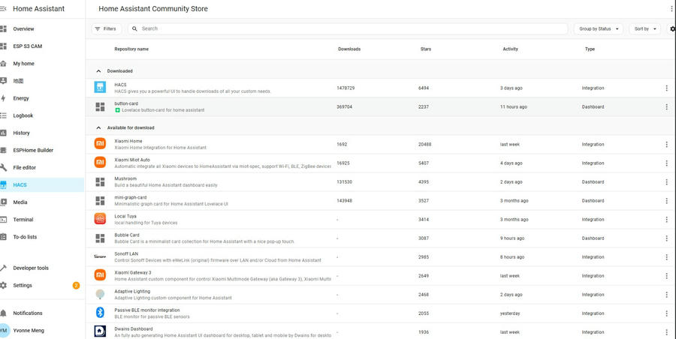Screen dimensions: 676x339
Task: Open the Logbook list icon
Action: pyautogui.click(x=4, y=115)
